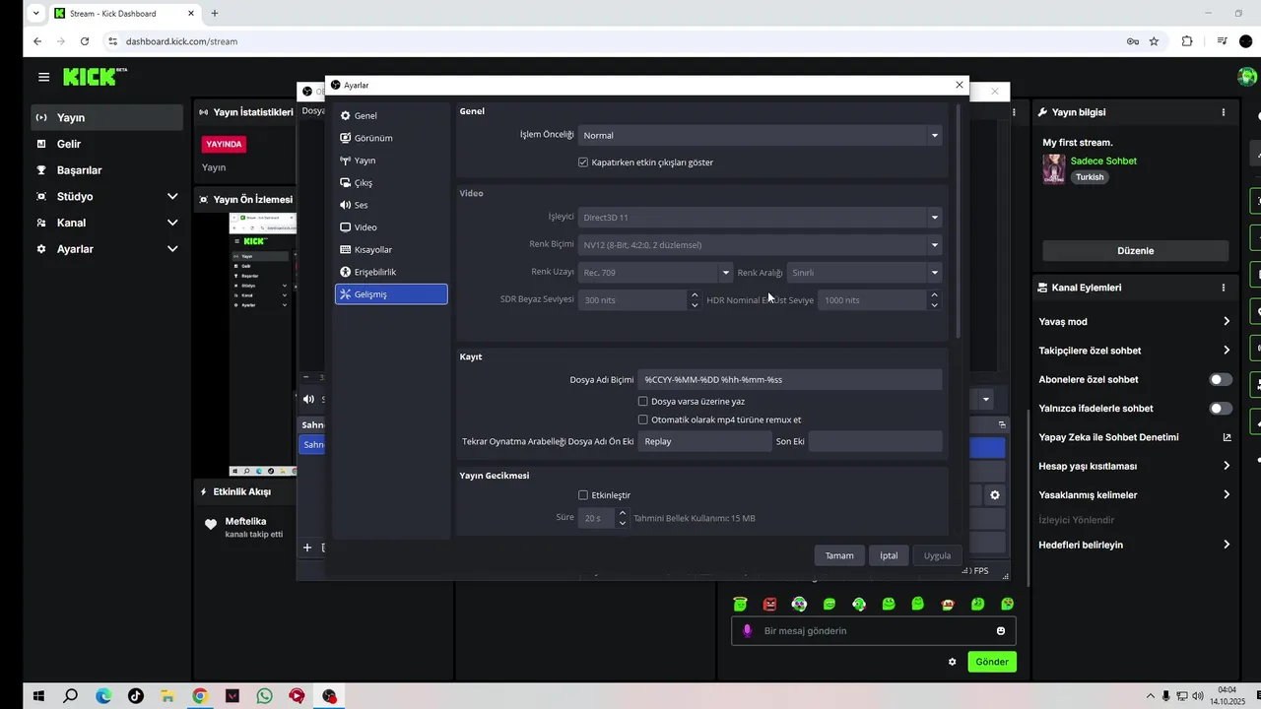The width and height of the screenshot is (1261, 709).
Task: Select the Gelişmiş settings category
Action: coord(391,293)
